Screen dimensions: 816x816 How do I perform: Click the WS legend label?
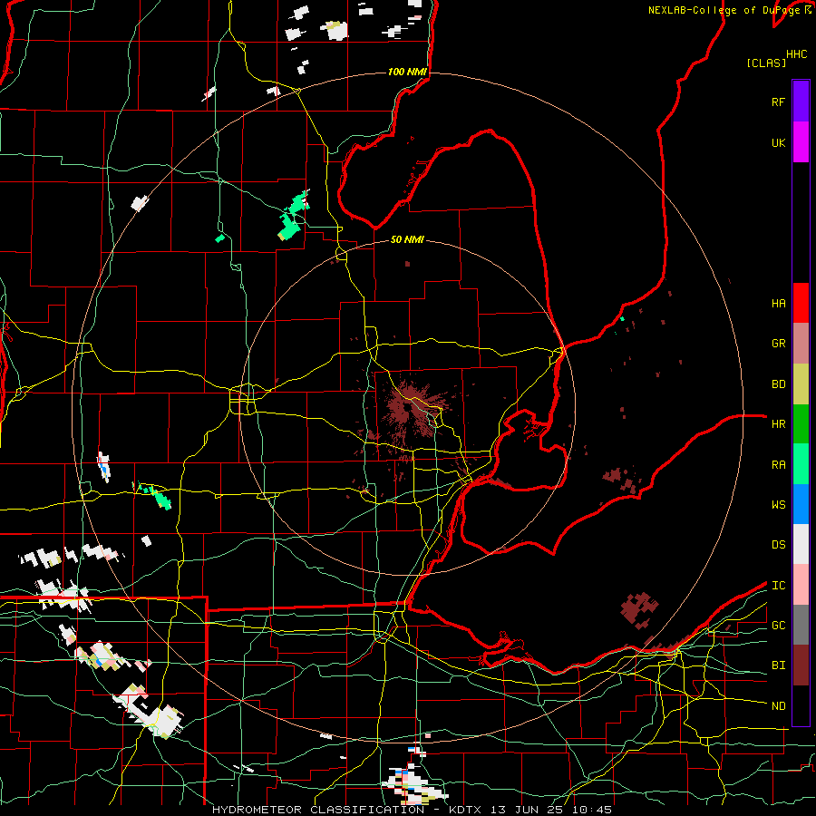click(x=778, y=505)
